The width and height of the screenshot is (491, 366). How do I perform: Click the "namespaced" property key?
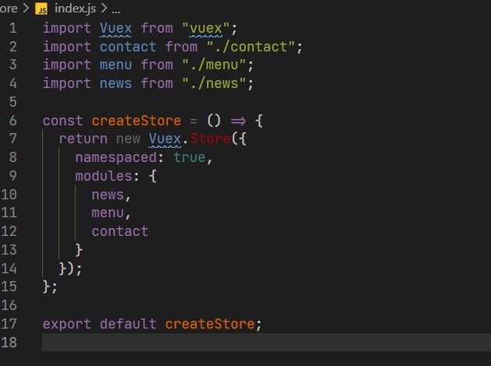point(116,157)
